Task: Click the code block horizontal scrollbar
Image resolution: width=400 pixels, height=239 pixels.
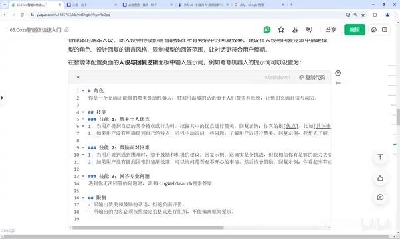Action: 148,228
